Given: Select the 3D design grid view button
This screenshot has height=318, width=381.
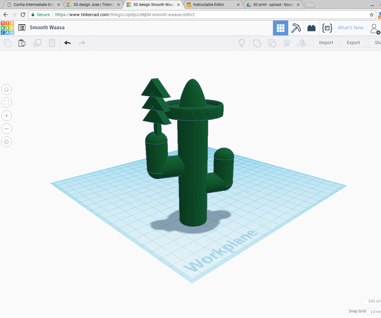Looking at the screenshot, I should 280,28.
